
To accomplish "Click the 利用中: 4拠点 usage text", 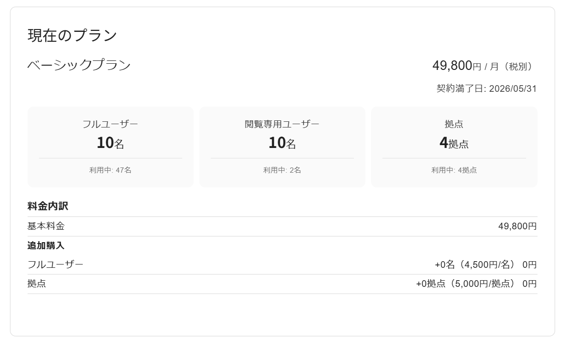I will [454, 170].
